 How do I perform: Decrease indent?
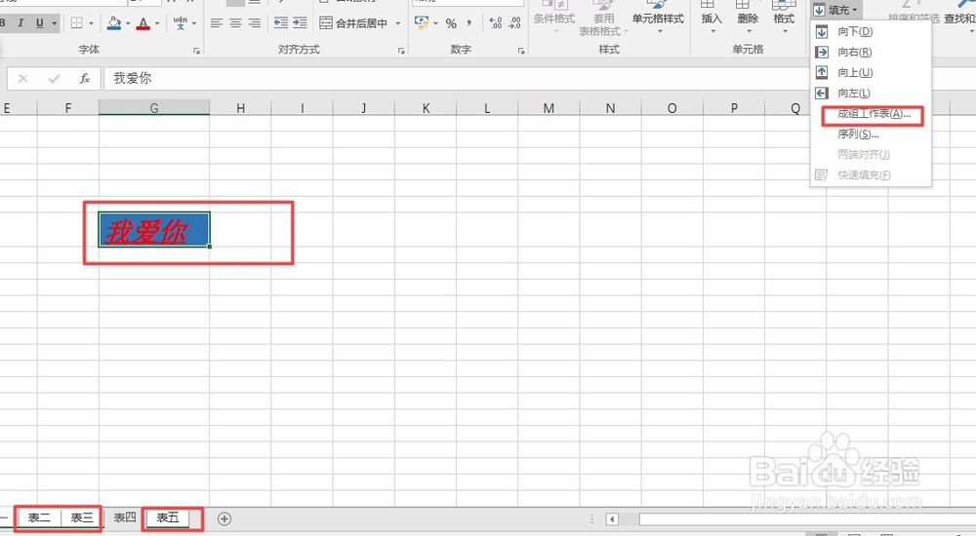click(281, 23)
